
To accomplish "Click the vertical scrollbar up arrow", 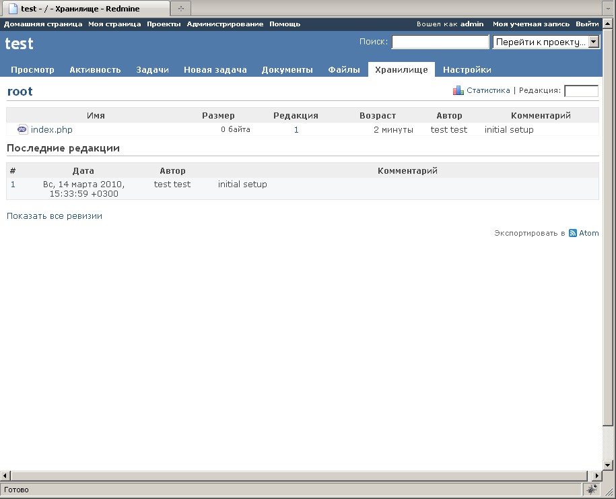I will coord(607,24).
